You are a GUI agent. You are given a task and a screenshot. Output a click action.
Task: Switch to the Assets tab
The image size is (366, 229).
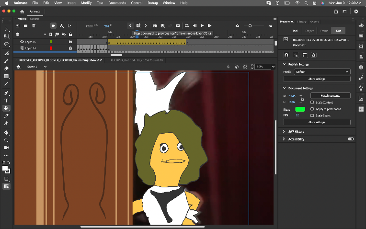click(x=314, y=22)
